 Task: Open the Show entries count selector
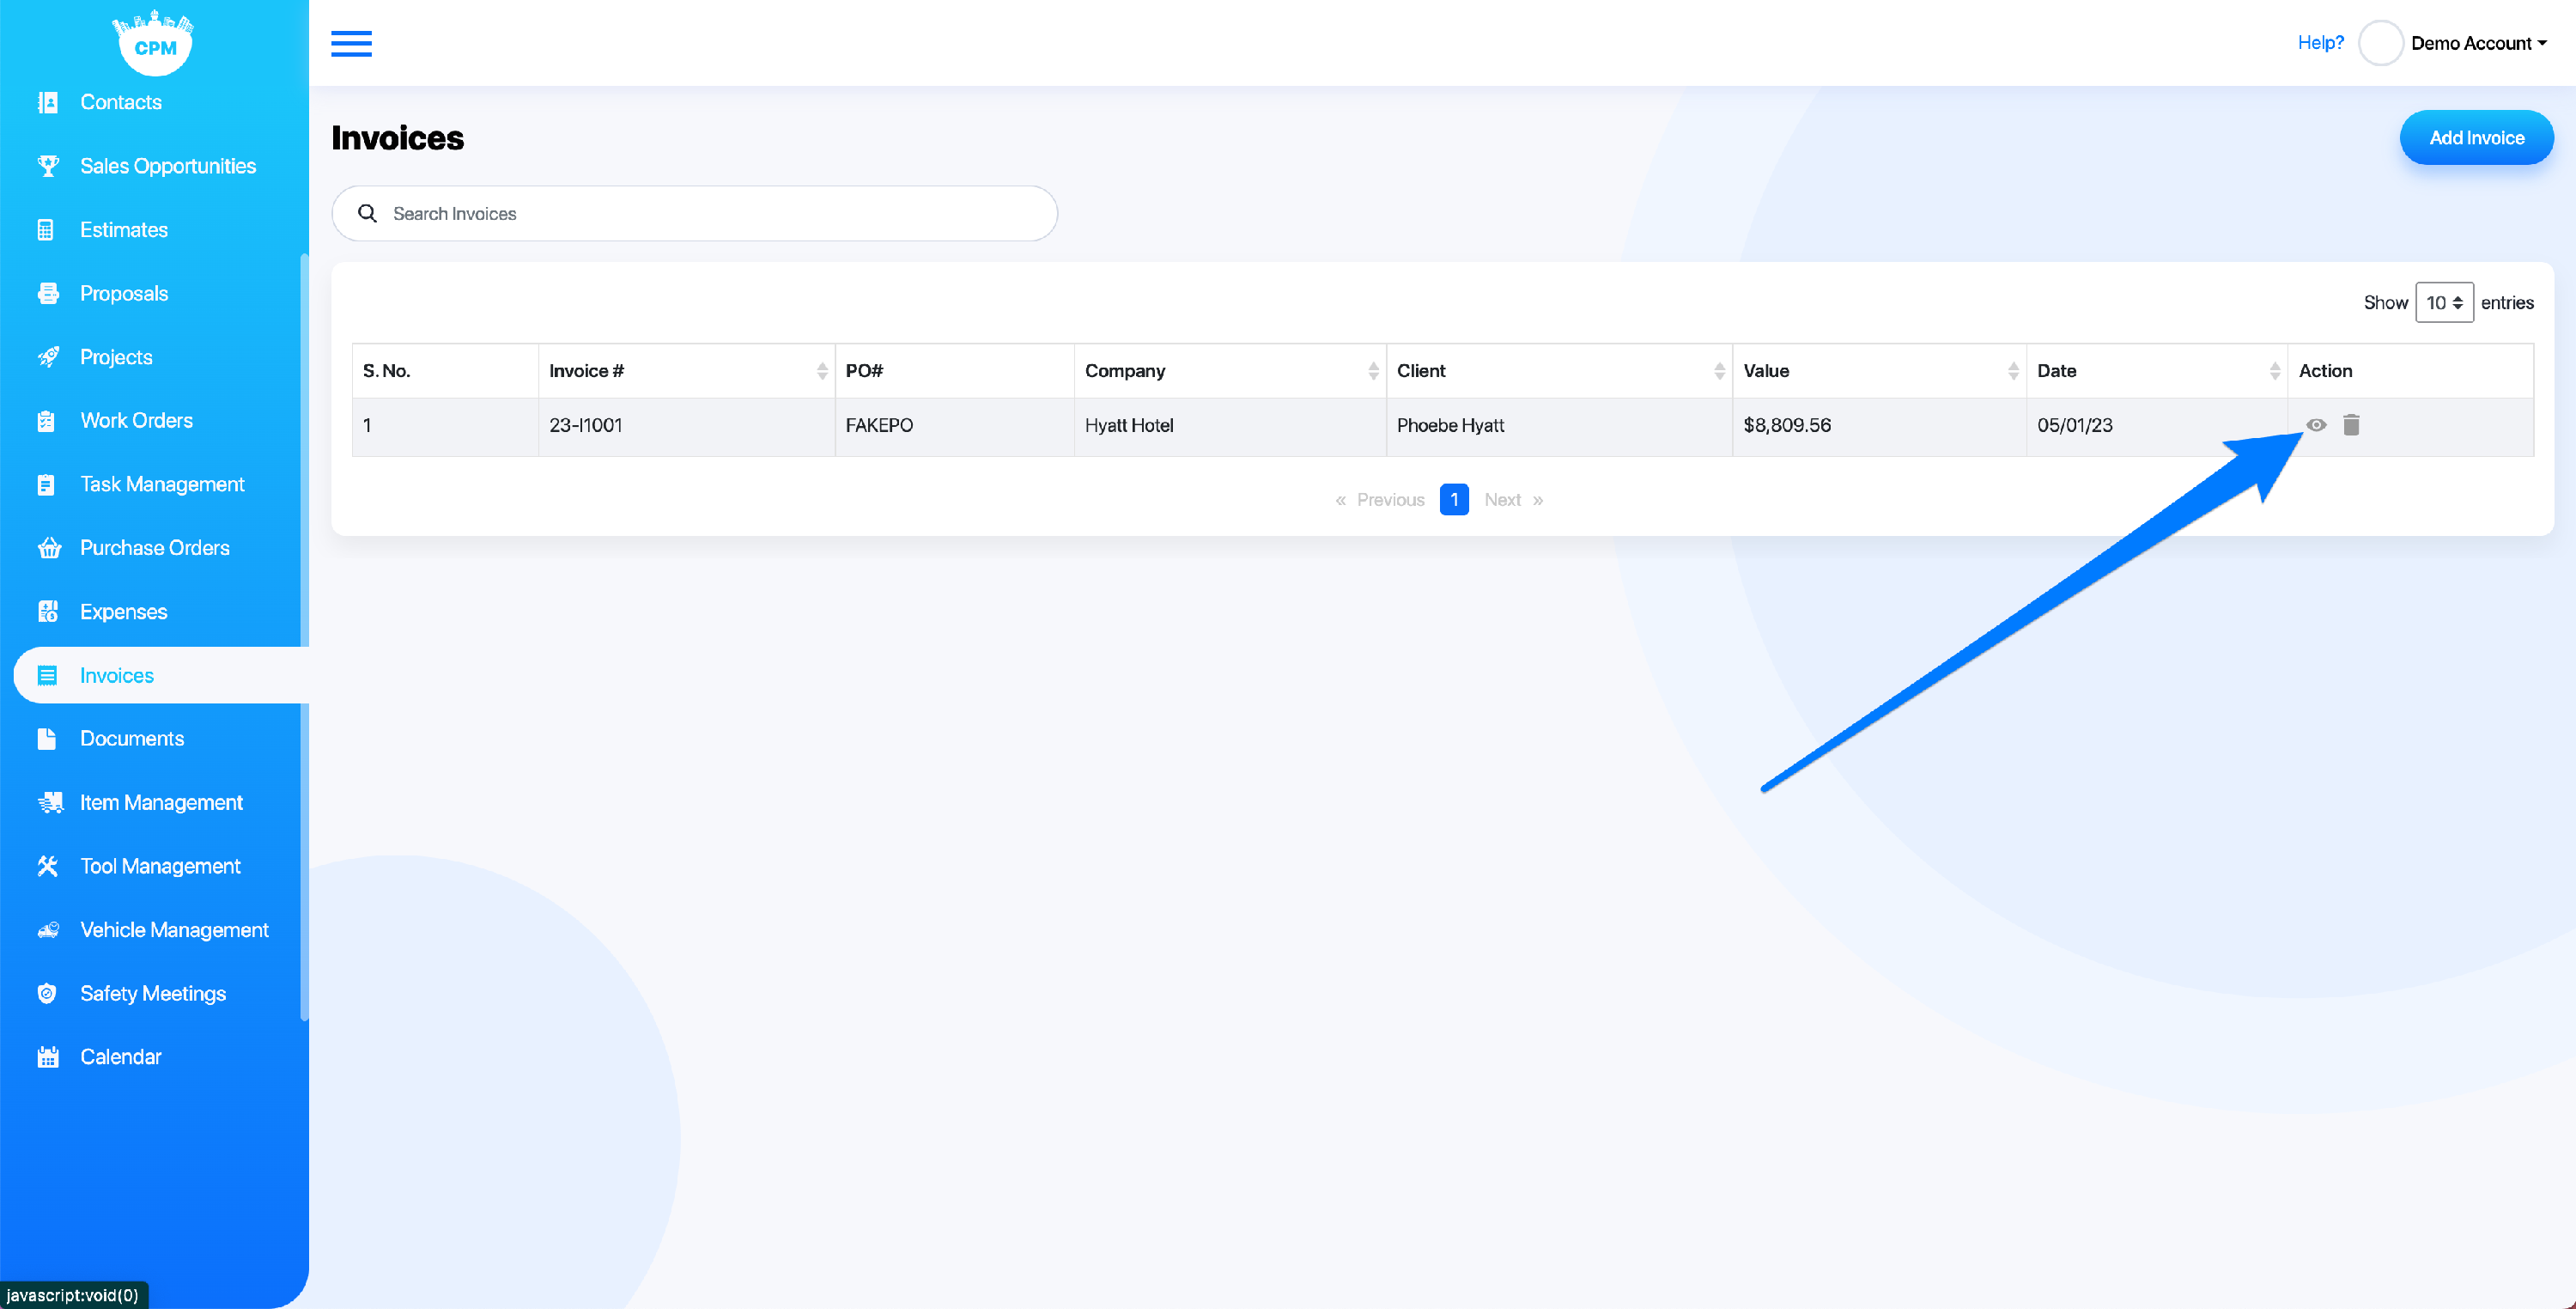pos(2444,302)
